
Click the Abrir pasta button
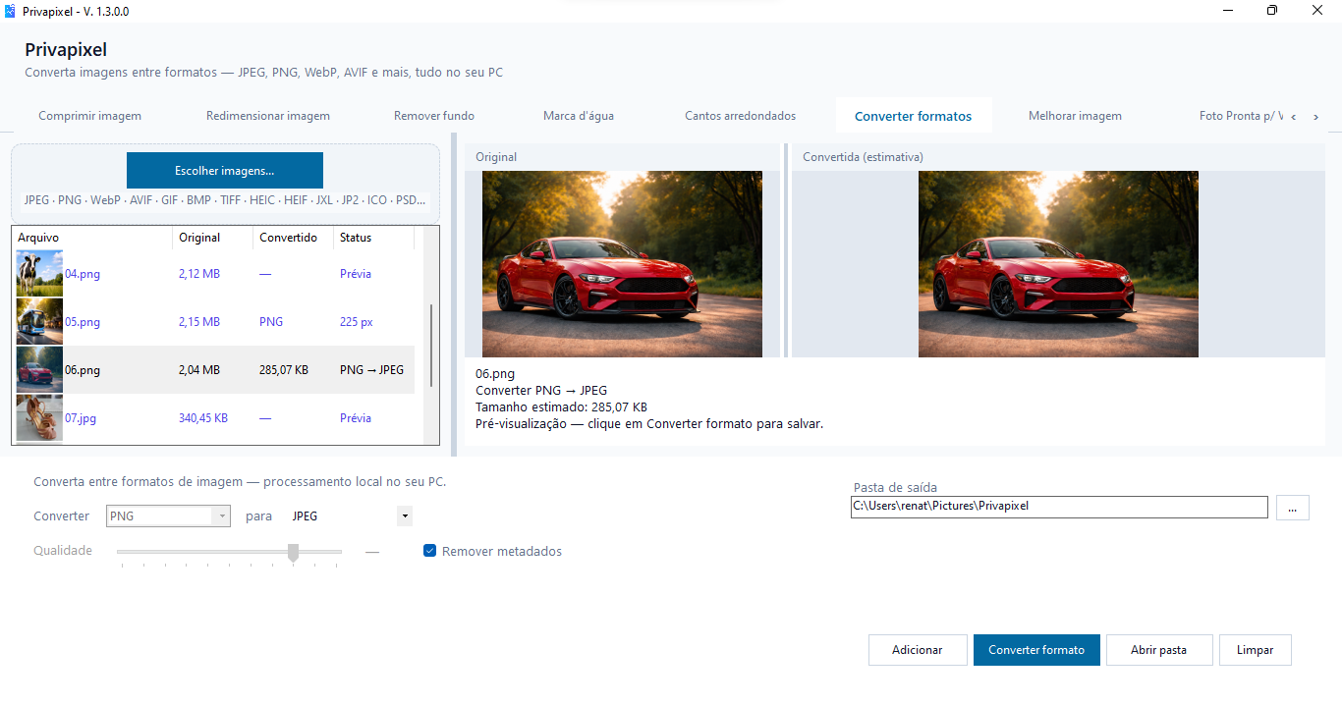(1159, 650)
